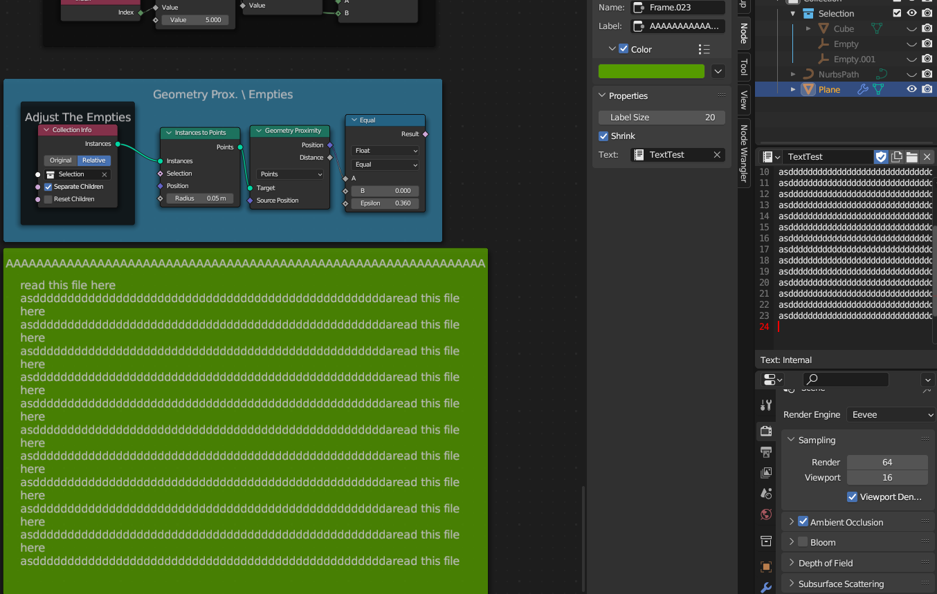The image size is (937, 594).
Task: Click the curve data icon beside NurbsPath
Action: pyautogui.click(x=882, y=74)
